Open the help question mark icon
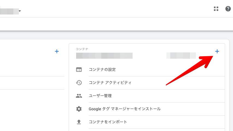The height and width of the screenshot is (131, 233). pos(228,9)
